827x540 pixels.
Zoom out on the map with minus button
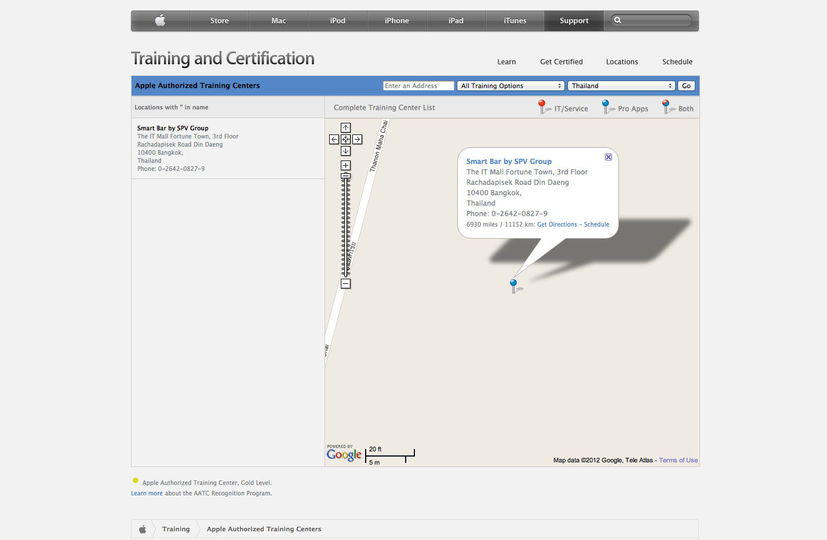coord(345,284)
